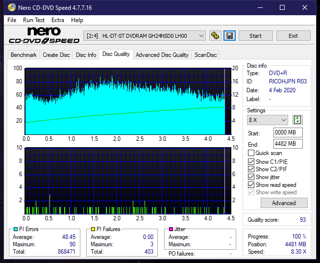This screenshot has width=320, height=263.
Task: Click the save floppy disk icon
Action: tap(230, 36)
